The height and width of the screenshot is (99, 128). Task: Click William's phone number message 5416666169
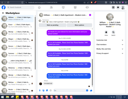[48, 83]
